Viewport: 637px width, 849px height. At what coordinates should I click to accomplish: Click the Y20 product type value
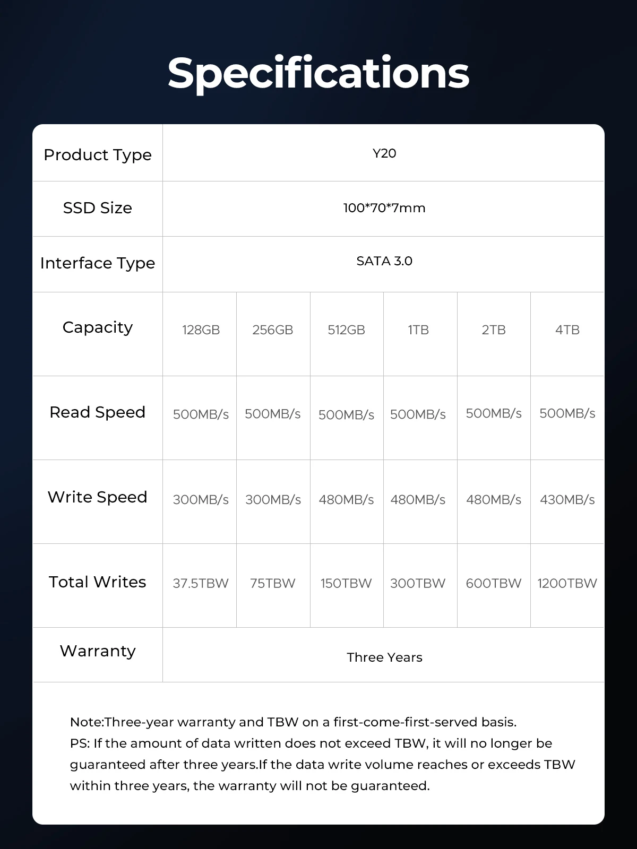pos(384,153)
